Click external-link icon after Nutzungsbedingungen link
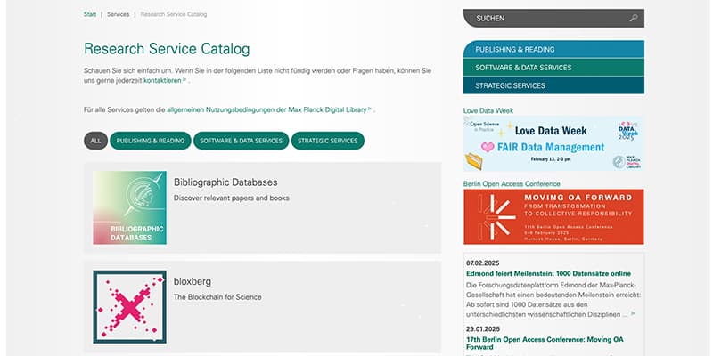The height and width of the screenshot is (356, 713). click(370, 109)
